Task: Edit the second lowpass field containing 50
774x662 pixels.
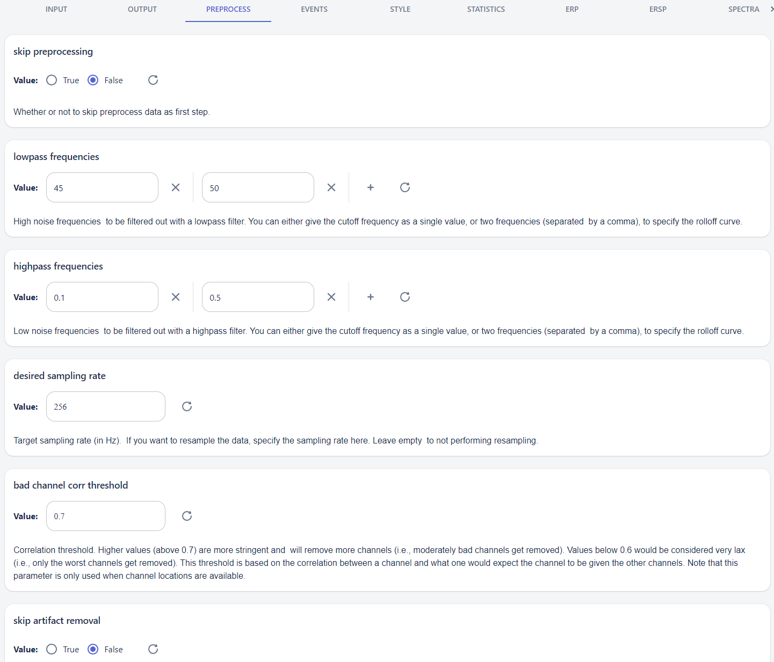Action: click(258, 187)
